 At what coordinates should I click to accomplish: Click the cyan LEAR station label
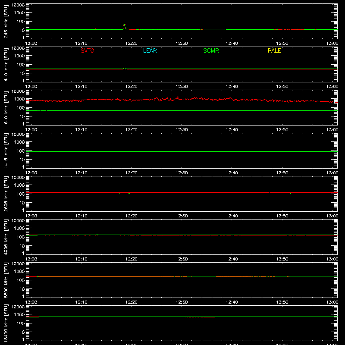150,50
